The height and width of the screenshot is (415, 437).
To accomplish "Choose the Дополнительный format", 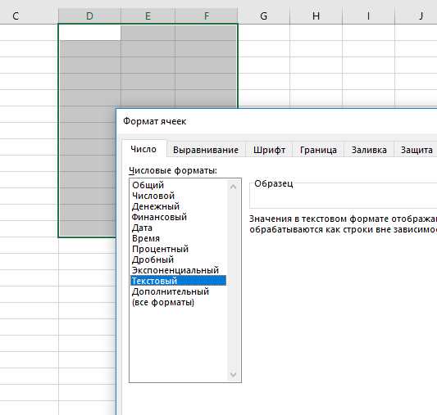I will (179, 291).
